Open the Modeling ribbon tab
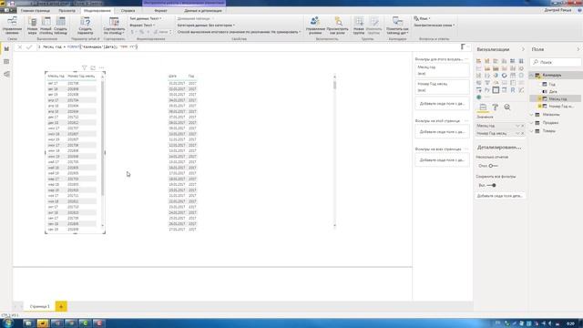Screen dimensions: 583x328 (x=97, y=11)
